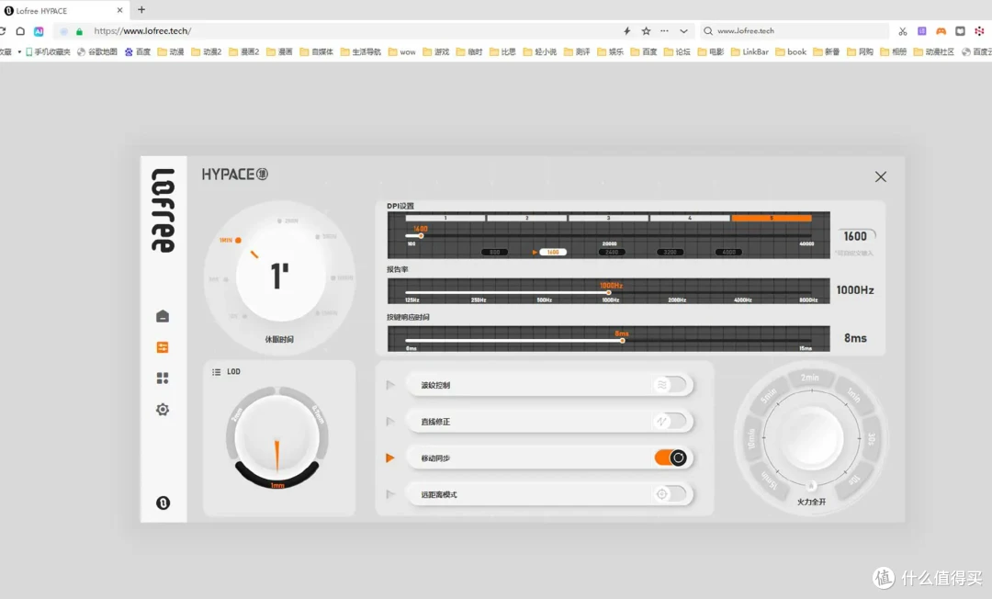Toggle the 直线修正 angle snapping switch

click(671, 422)
